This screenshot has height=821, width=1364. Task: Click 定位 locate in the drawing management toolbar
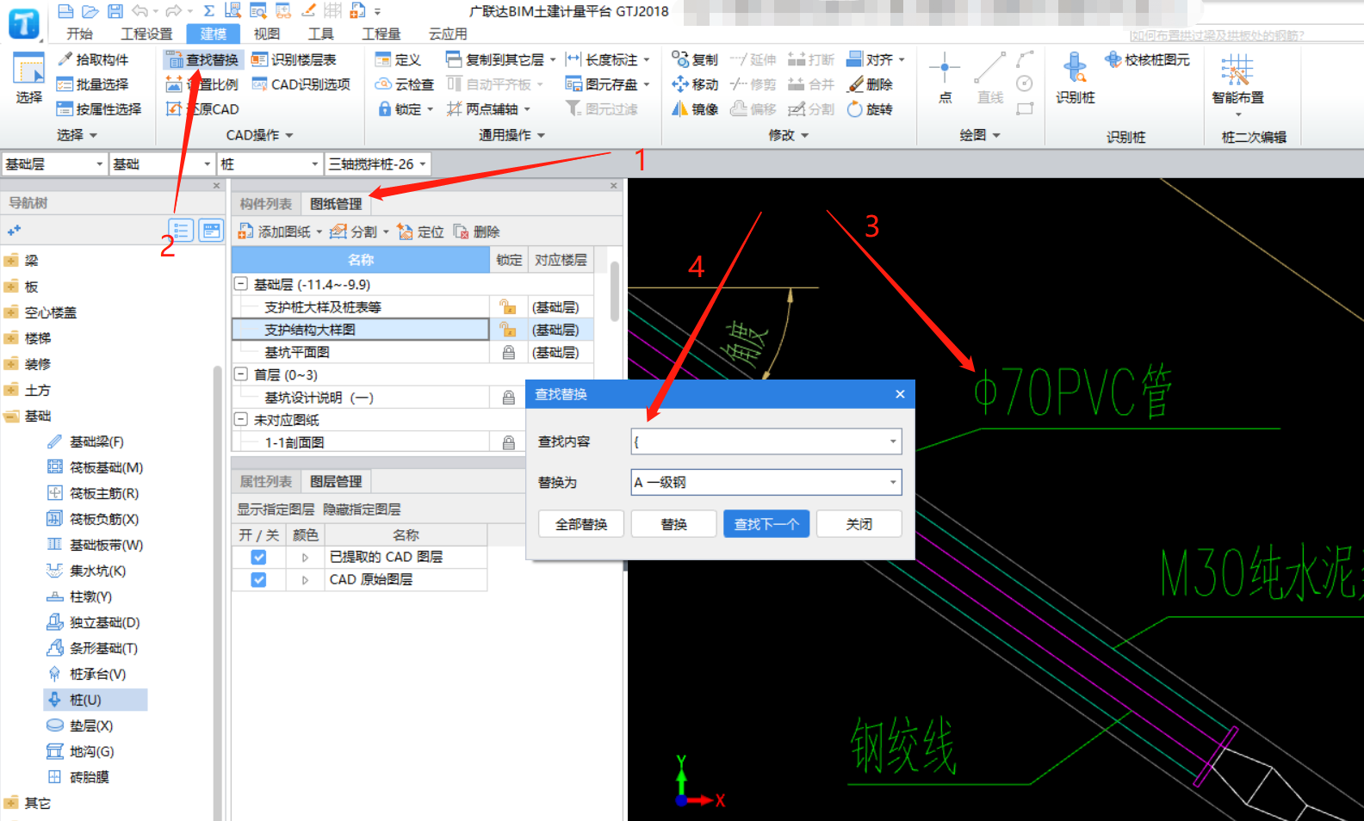coord(421,231)
